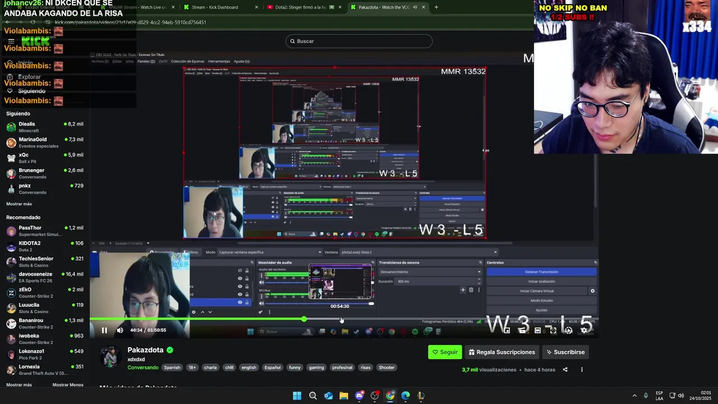Open xQc channel in sidebar

pyautogui.click(x=45, y=158)
